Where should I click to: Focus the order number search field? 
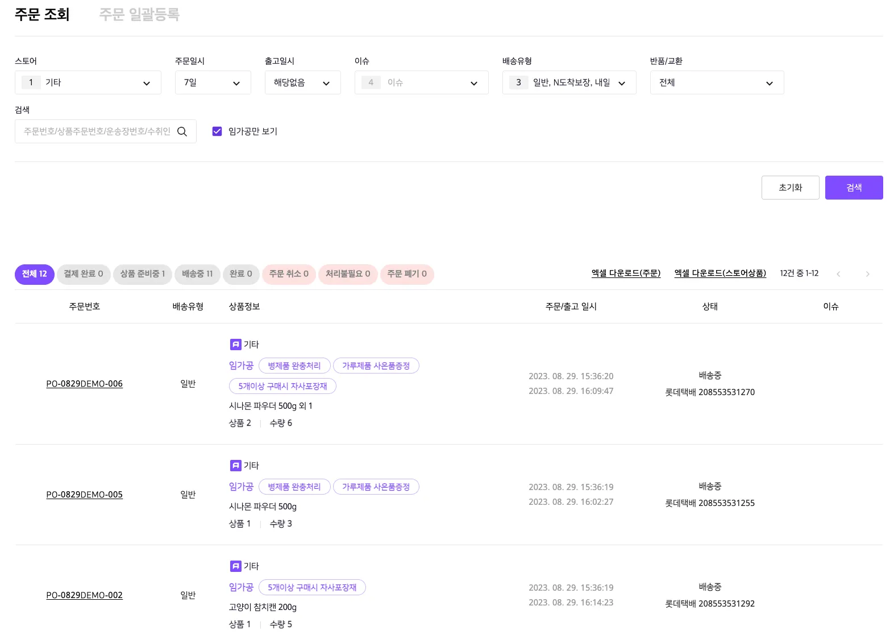coord(97,131)
